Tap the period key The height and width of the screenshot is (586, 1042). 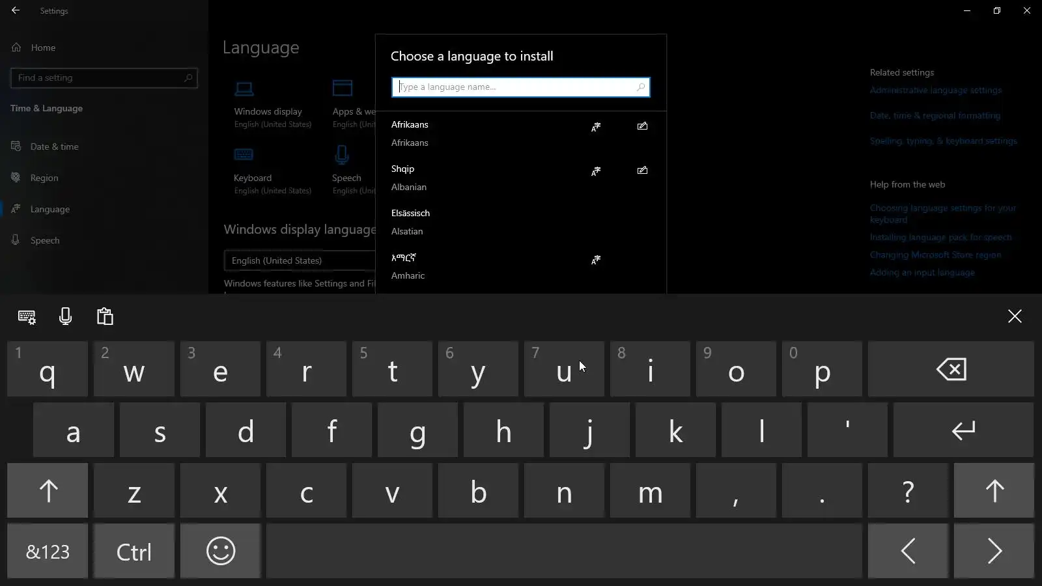(822, 490)
